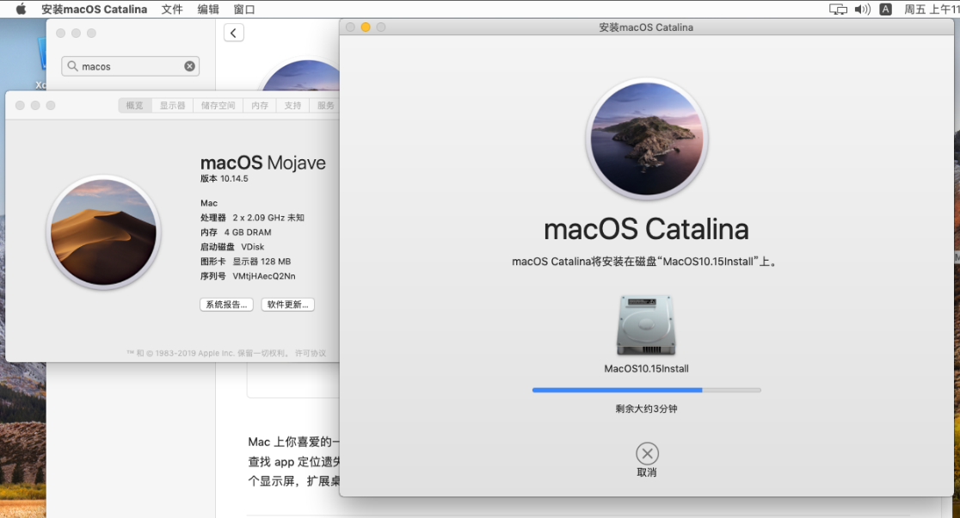
Task: Click the 内存 4 GB DRAM line
Action: pyautogui.click(x=236, y=232)
